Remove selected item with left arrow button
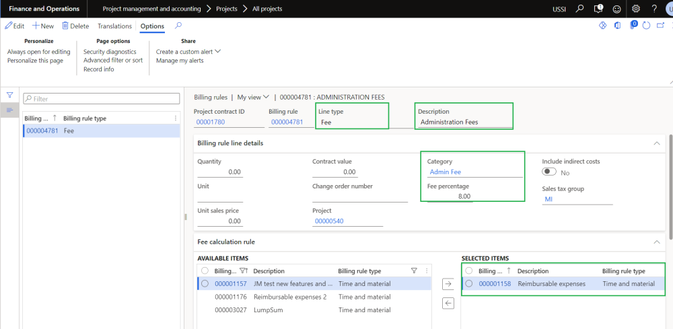 449,303
